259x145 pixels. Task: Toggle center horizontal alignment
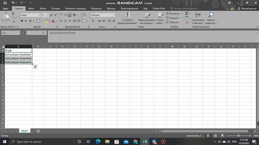66,21
